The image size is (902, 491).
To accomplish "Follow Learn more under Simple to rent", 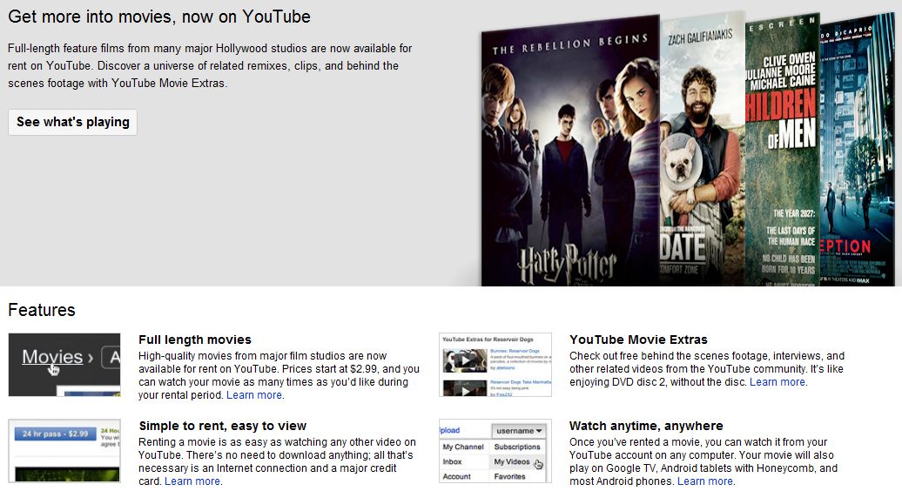I will pyautogui.click(x=192, y=481).
